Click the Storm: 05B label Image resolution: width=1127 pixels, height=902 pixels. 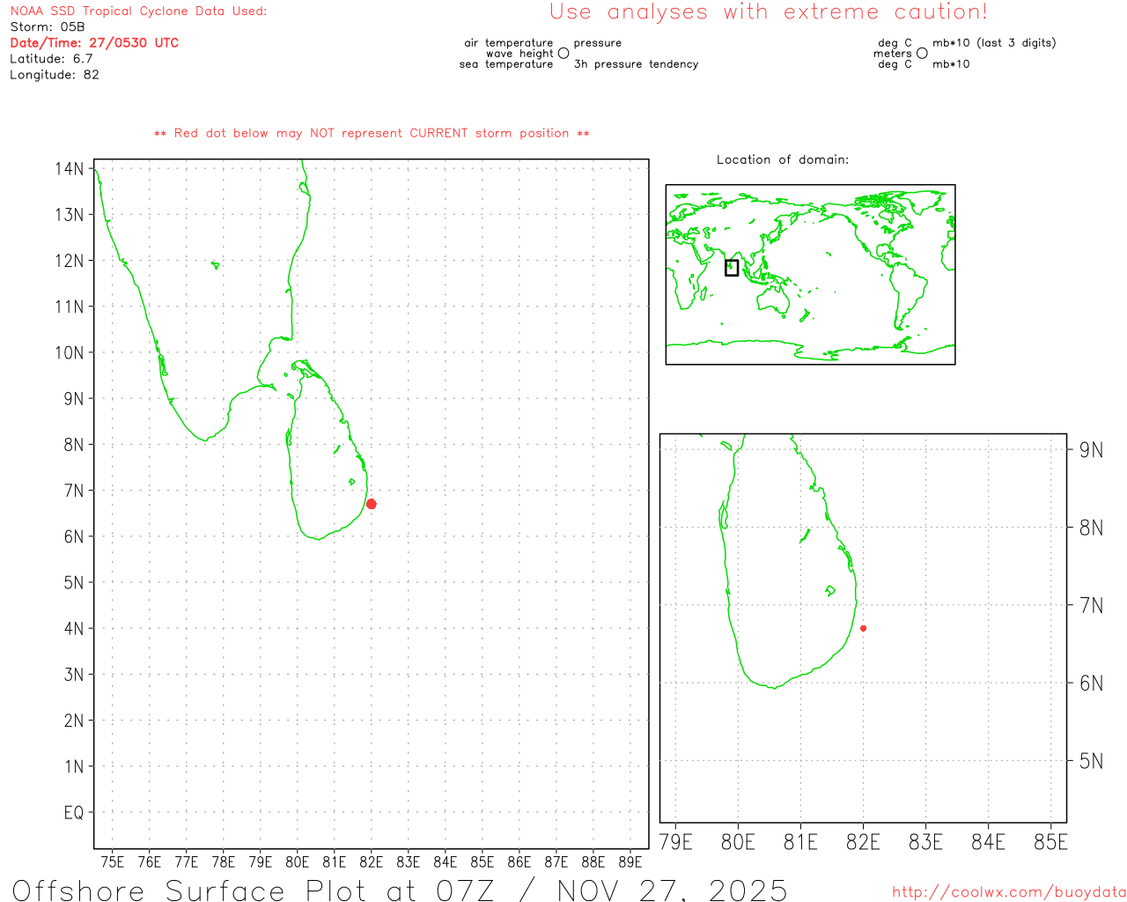pyautogui.click(x=48, y=27)
